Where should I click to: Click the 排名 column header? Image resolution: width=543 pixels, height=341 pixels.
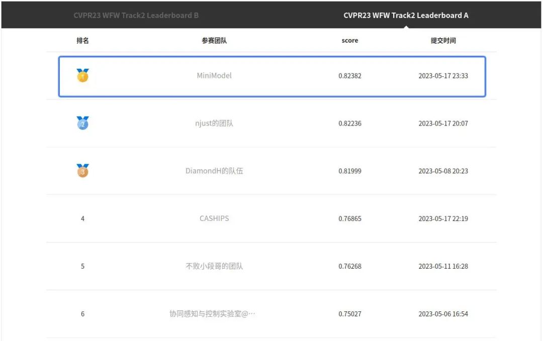82,41
